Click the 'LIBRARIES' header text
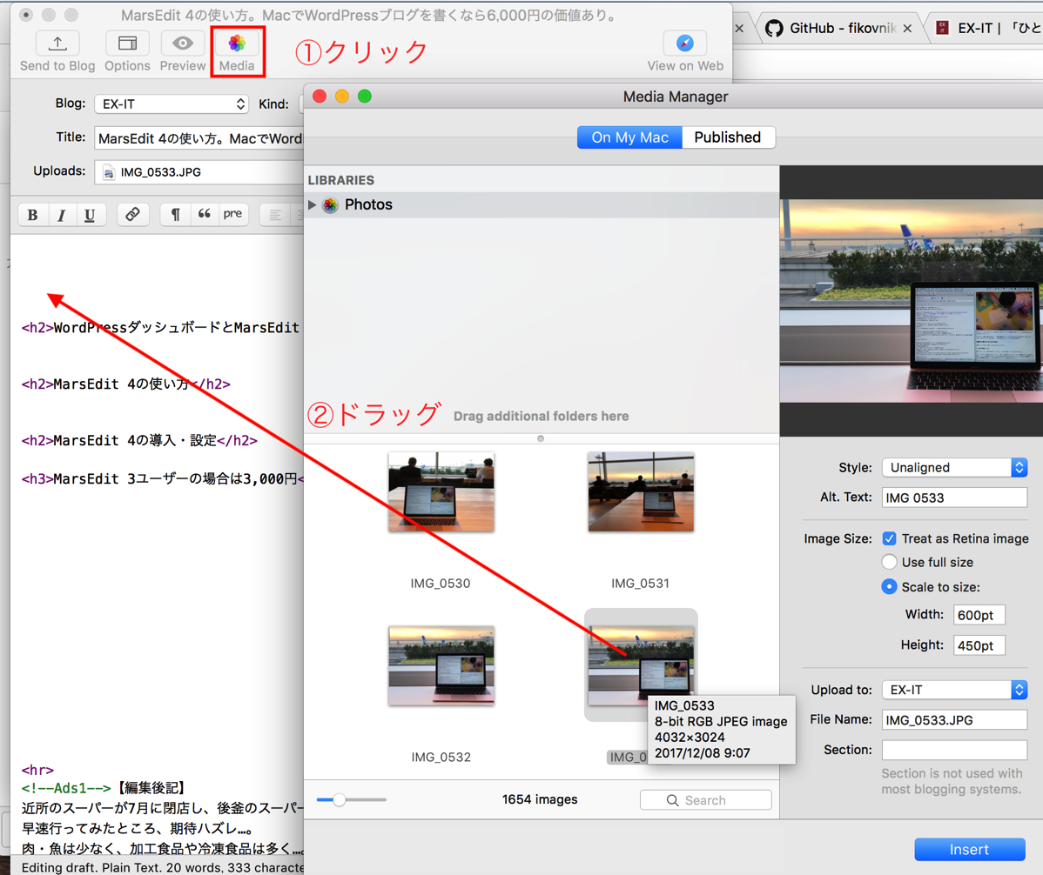This screenshot has height=875, width=1043. coord(340,180)
